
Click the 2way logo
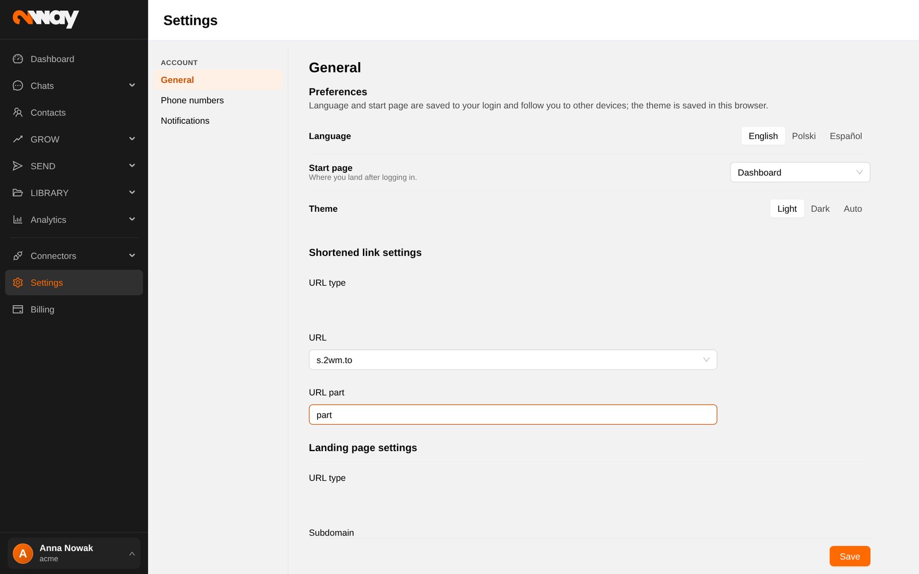pyautogui.click(x=46, y=19)
